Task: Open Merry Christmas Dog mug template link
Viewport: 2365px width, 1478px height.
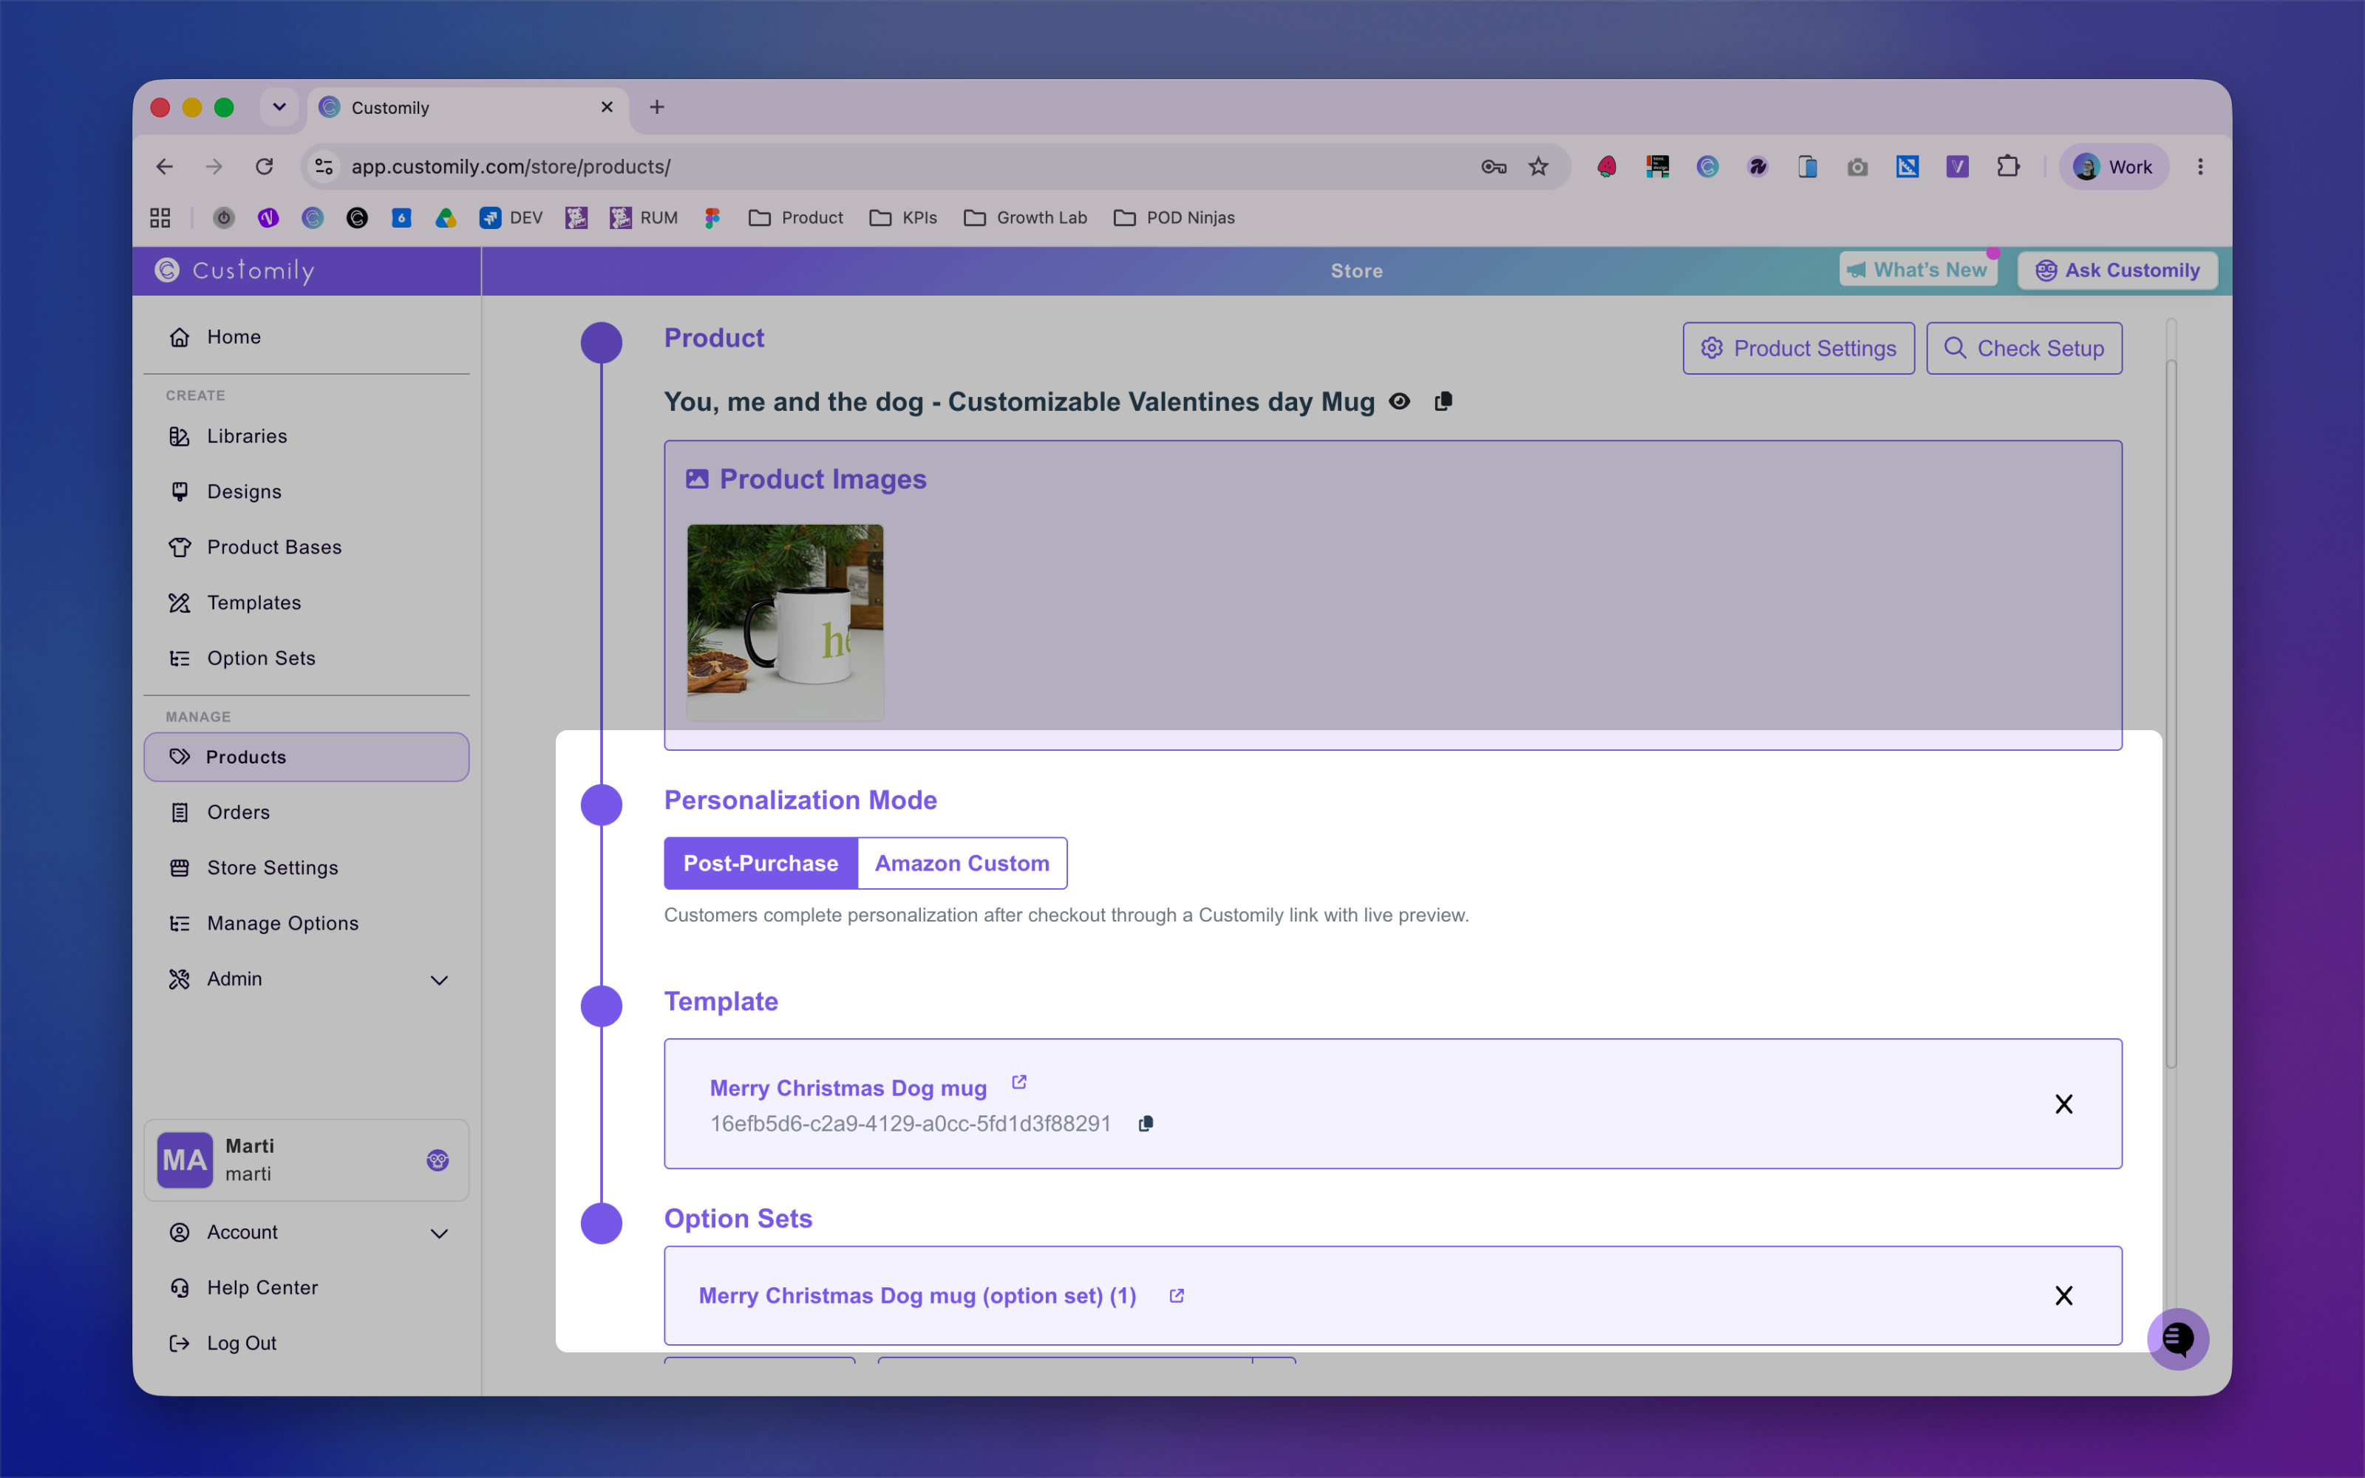Action: (848, 1088)
